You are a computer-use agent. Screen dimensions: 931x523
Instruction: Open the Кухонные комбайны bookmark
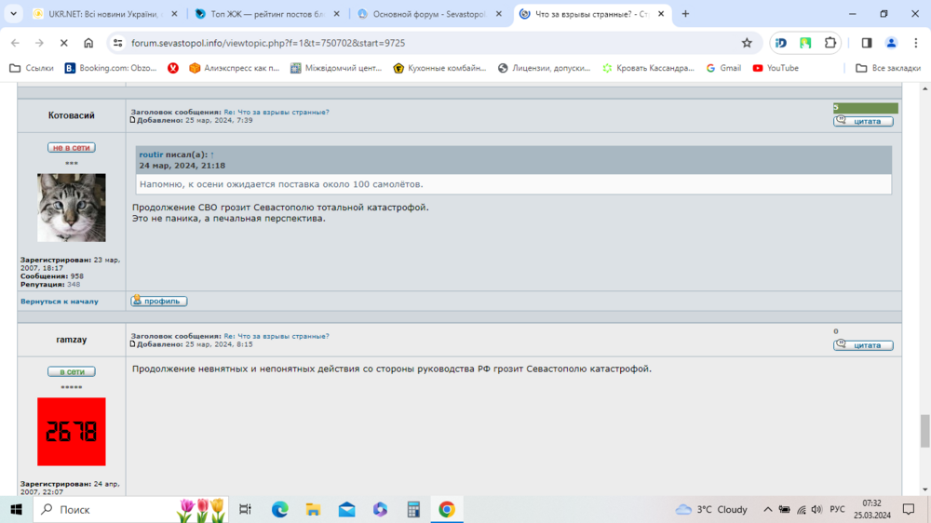(439, 68)
